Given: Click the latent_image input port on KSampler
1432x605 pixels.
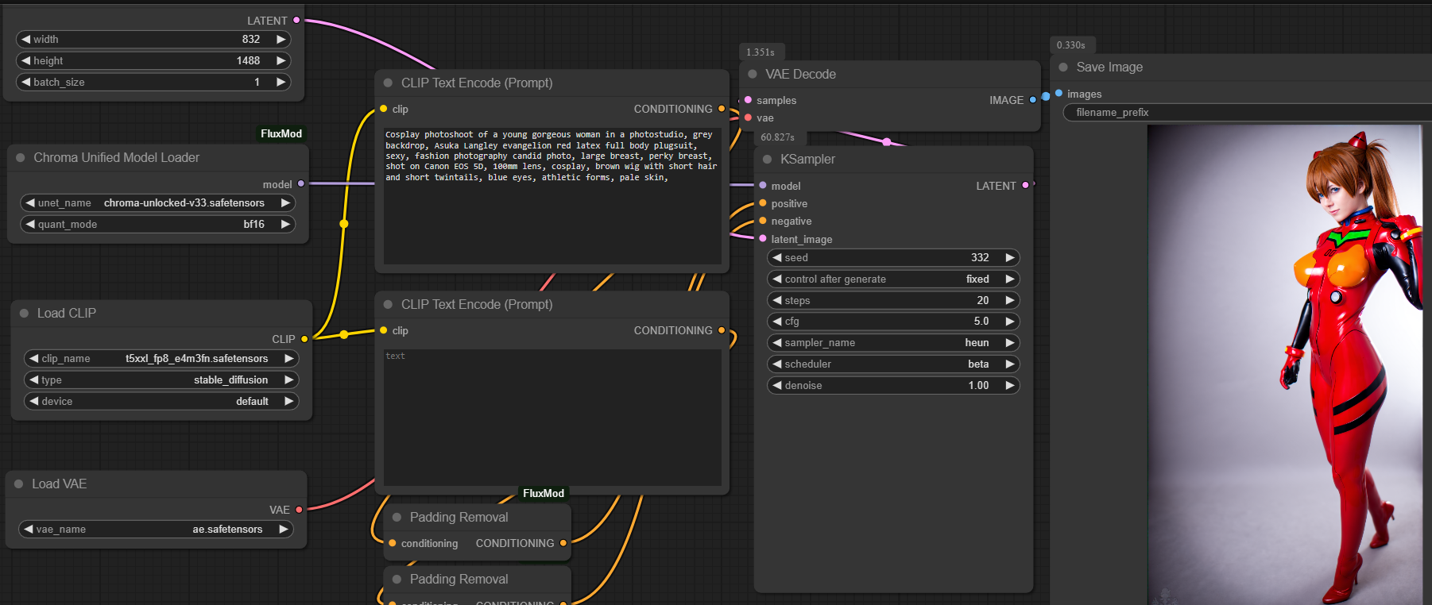Looking at the screenshot, I should pos(763,239).
